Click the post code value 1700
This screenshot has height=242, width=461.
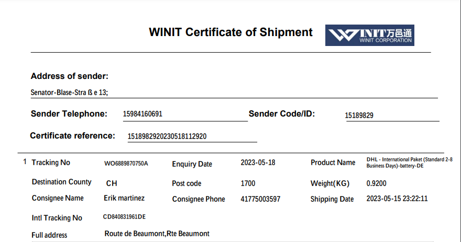[249, 183]
